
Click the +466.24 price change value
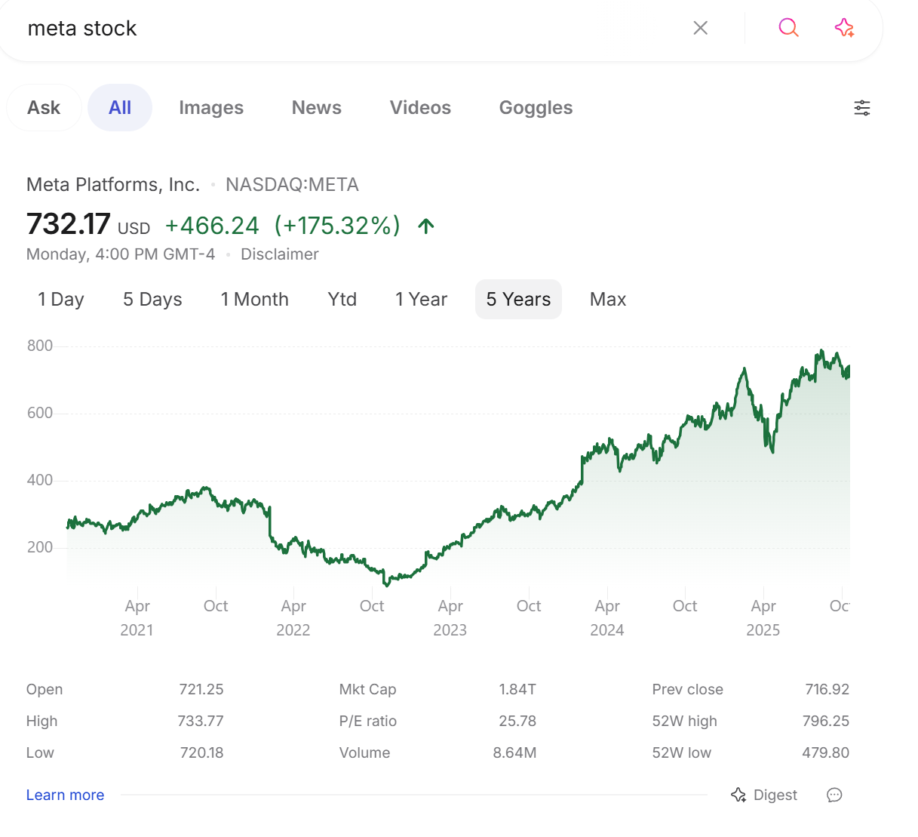[212, 226]
